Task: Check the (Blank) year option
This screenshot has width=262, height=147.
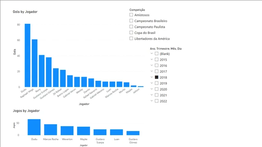Action: [156, 53]
